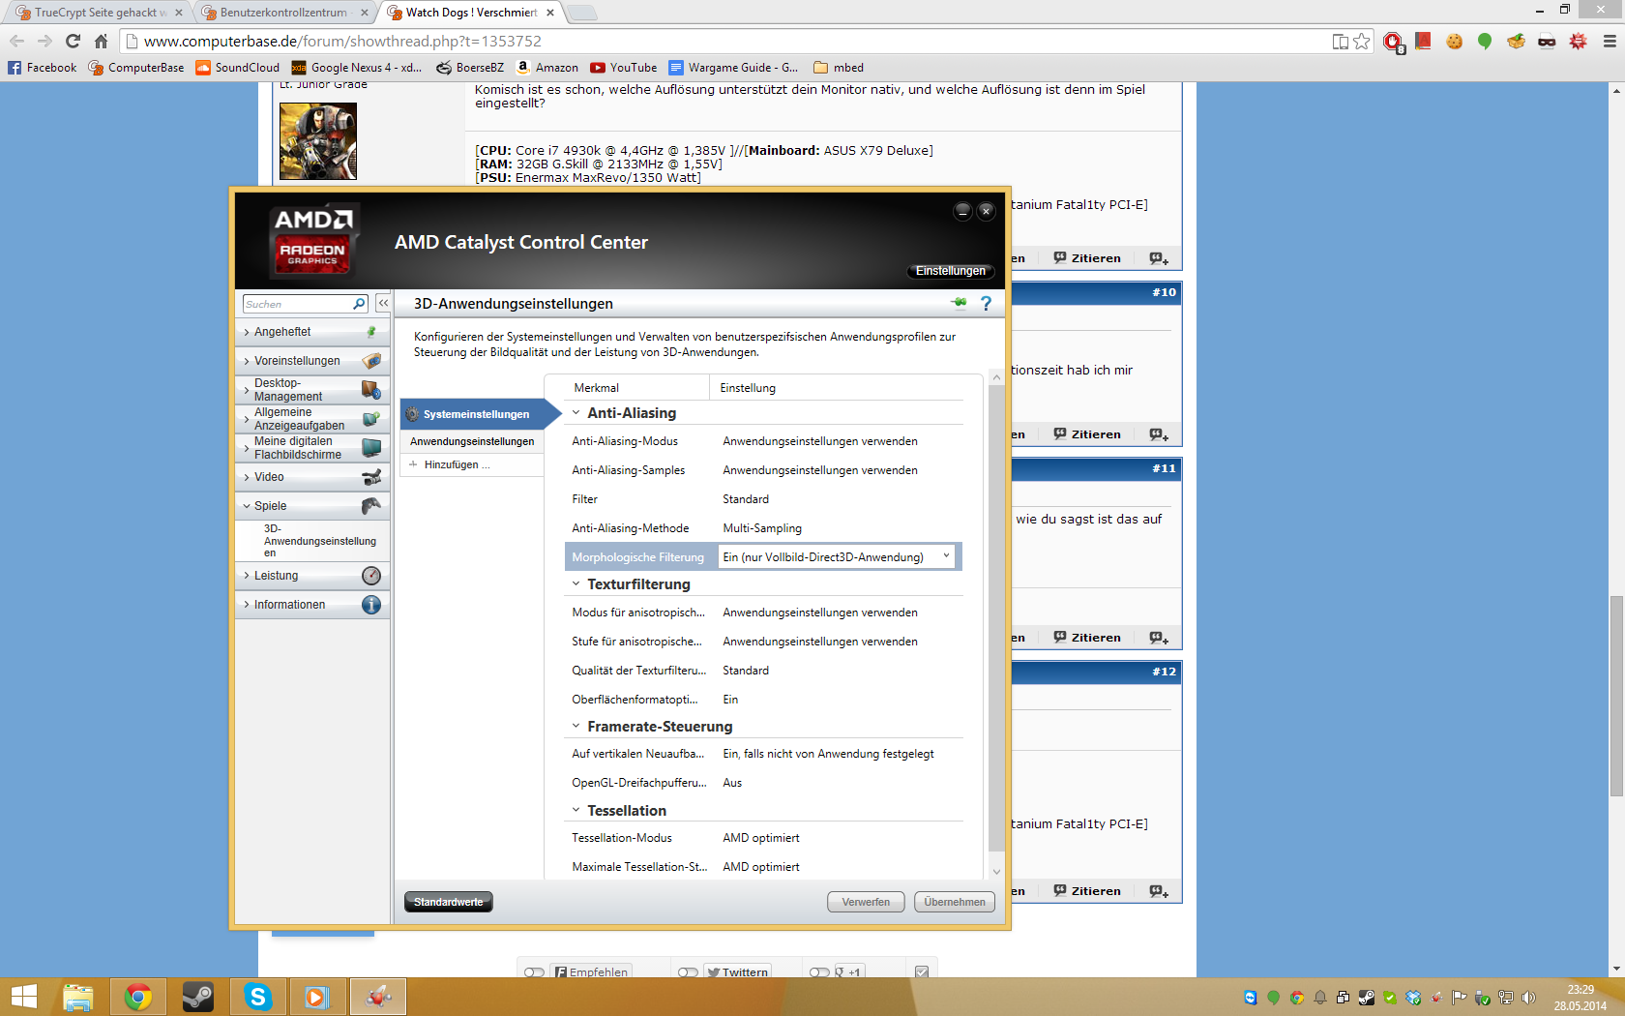Image resolution: width=1625 pixels, height=1016 pixels.
Task: Toggle the Empfehlen share switch
Action: pos(534,971)
